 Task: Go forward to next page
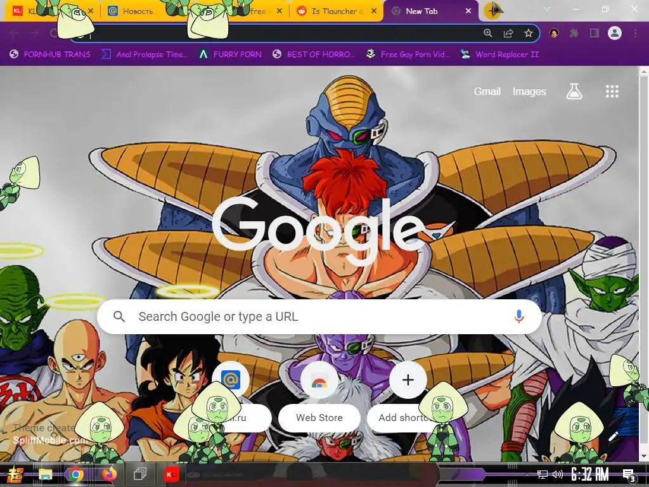coord(34,34)
